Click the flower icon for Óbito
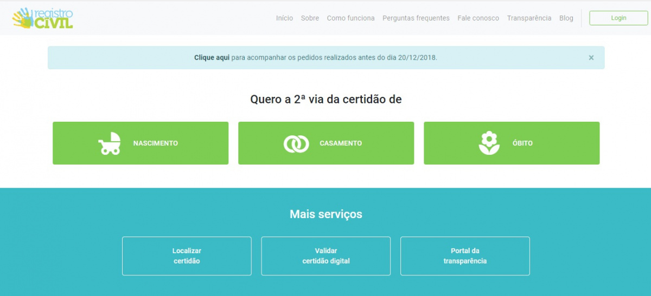 tap(489, 143)
